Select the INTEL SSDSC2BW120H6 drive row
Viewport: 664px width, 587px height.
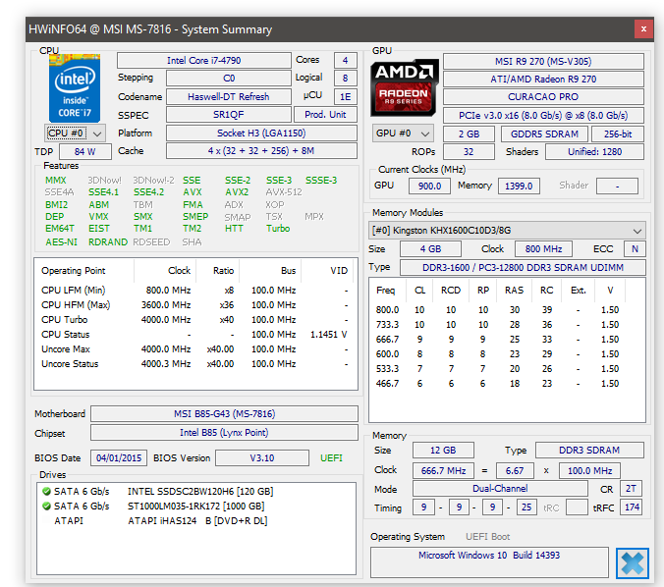click(x=194, y=492)
